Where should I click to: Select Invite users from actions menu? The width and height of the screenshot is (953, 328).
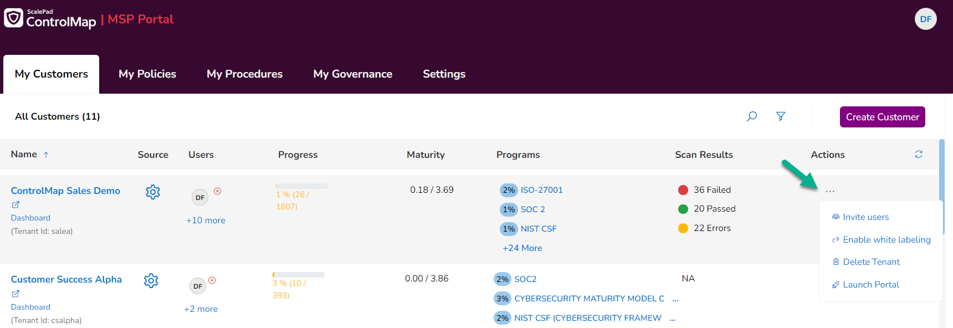click(865, 217)
